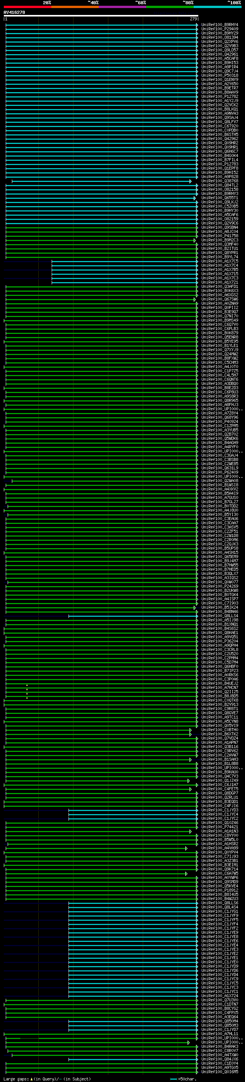The width and height of the screenshot is (245, 1082).
Task: Select the UniRef100_B2UKW8 label
Action: 220,590
